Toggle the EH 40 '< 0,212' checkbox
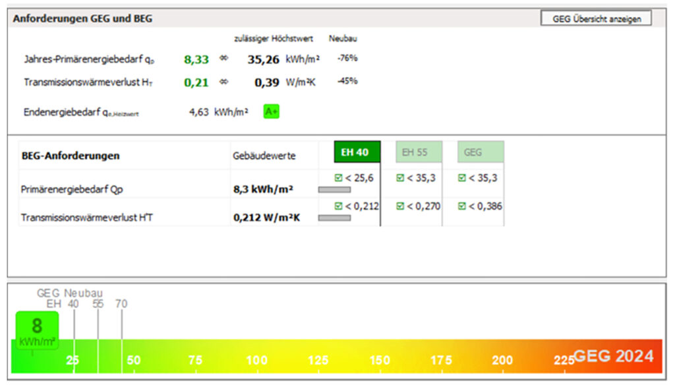This screenshot has width=675, height=385. pos(339,206)
